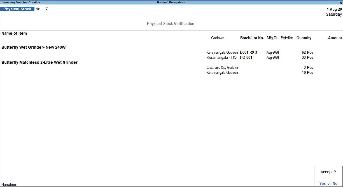Select the Physical Stock voucher type button
Screen dimensions: 343x187
[17, 9]
